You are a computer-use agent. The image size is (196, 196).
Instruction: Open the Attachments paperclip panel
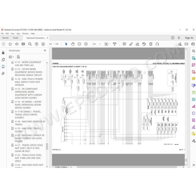click(3, 73)
